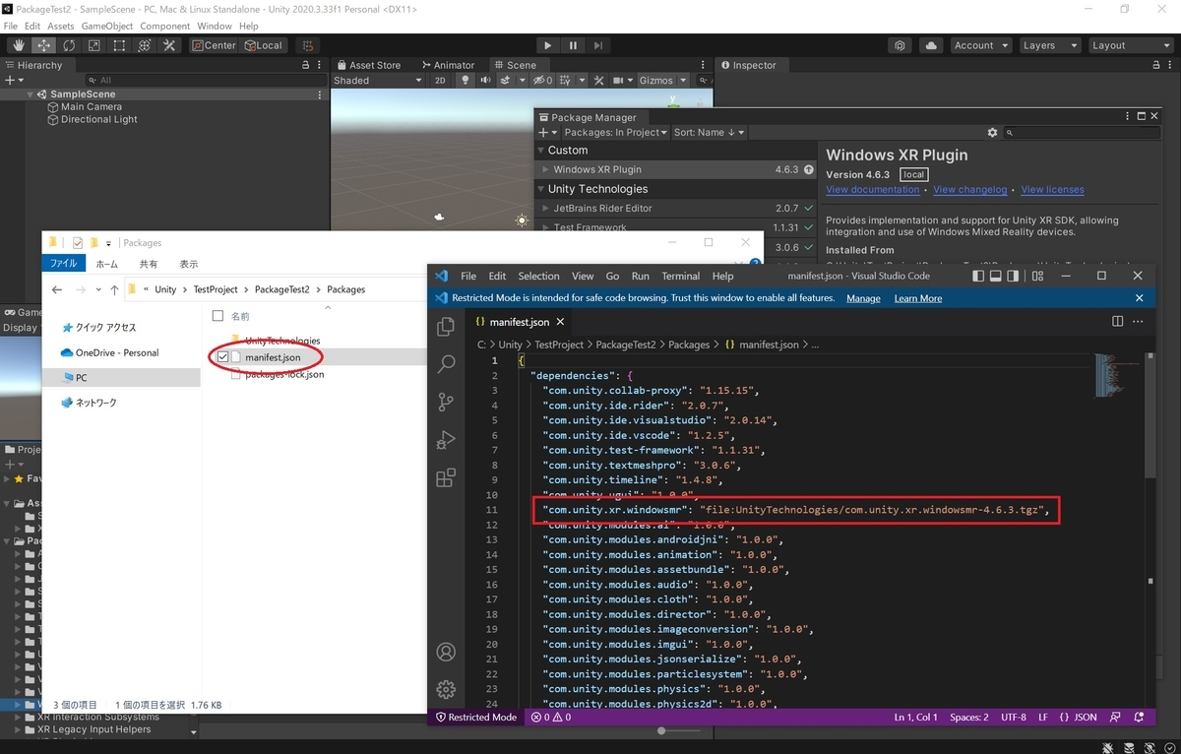Switch to the Asset Store tab
1181x754 pixels.
click(368, 65)
